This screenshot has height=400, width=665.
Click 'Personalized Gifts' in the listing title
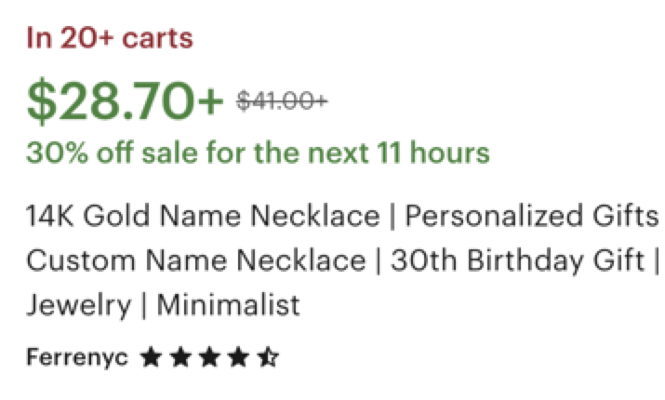click(x=532, y=216)
